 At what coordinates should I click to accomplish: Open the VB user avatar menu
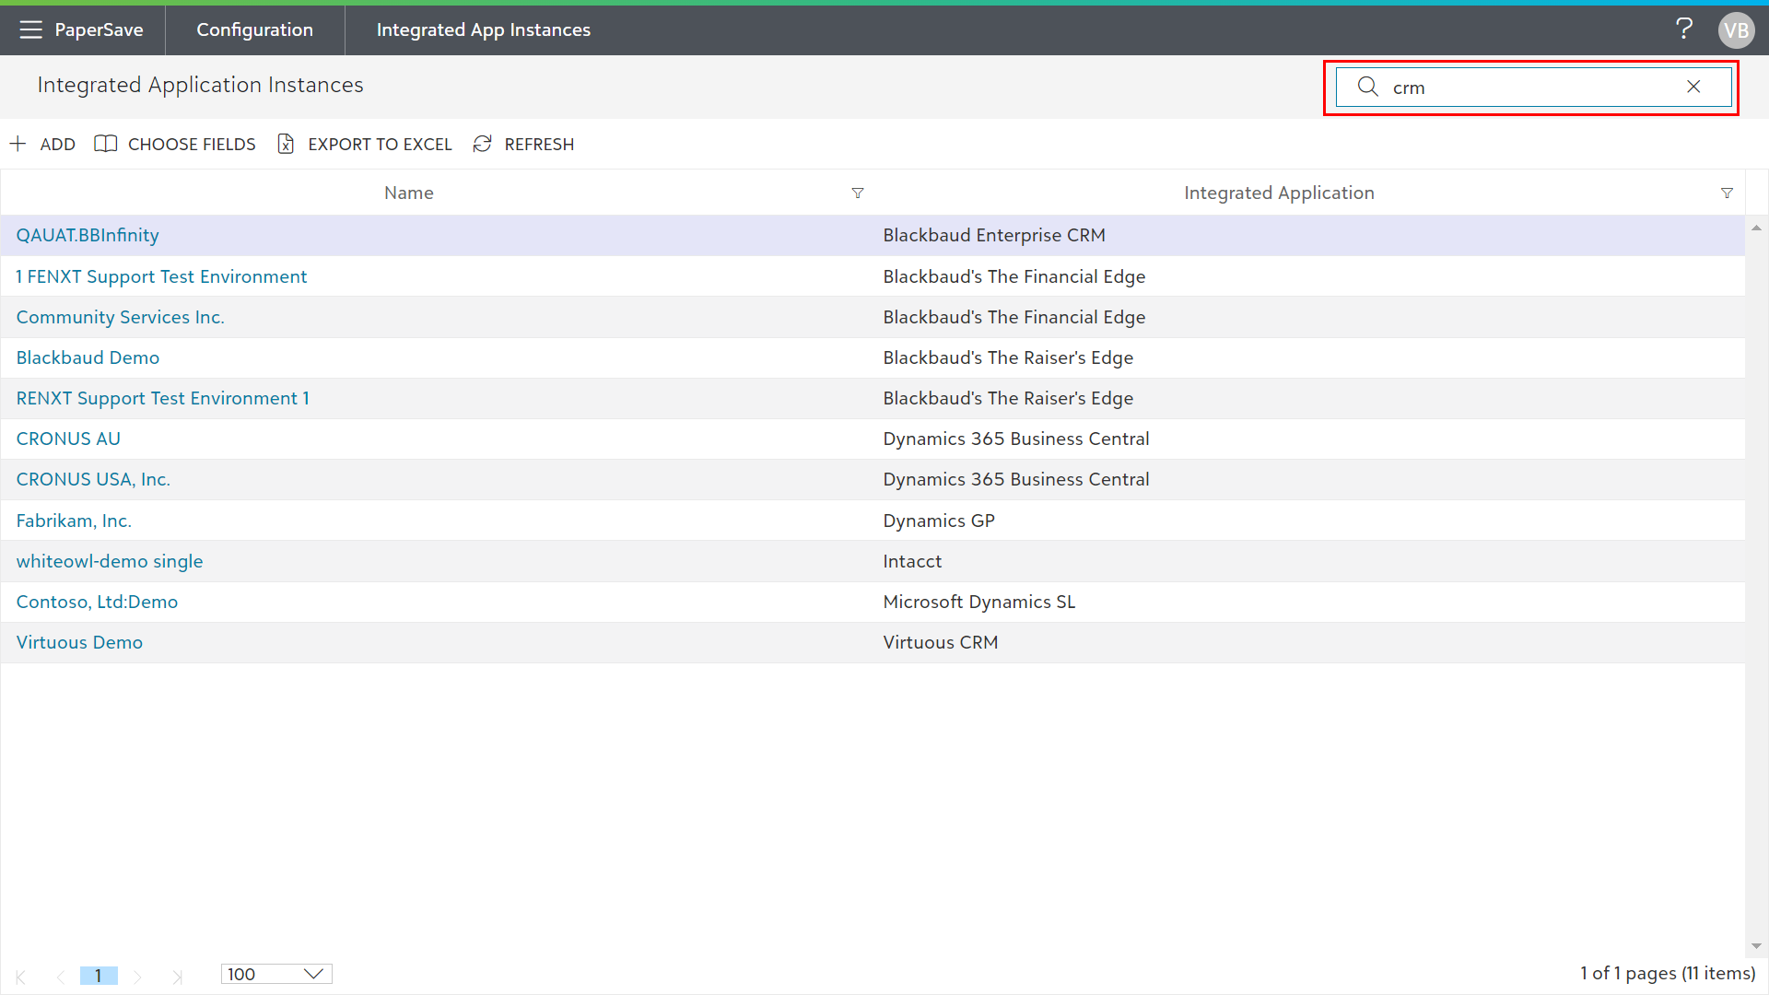(1736, 30)
